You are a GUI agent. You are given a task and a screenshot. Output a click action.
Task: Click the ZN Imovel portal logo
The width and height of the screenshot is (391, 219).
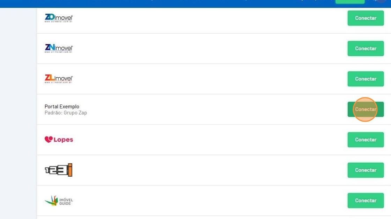tap(59, 48)
